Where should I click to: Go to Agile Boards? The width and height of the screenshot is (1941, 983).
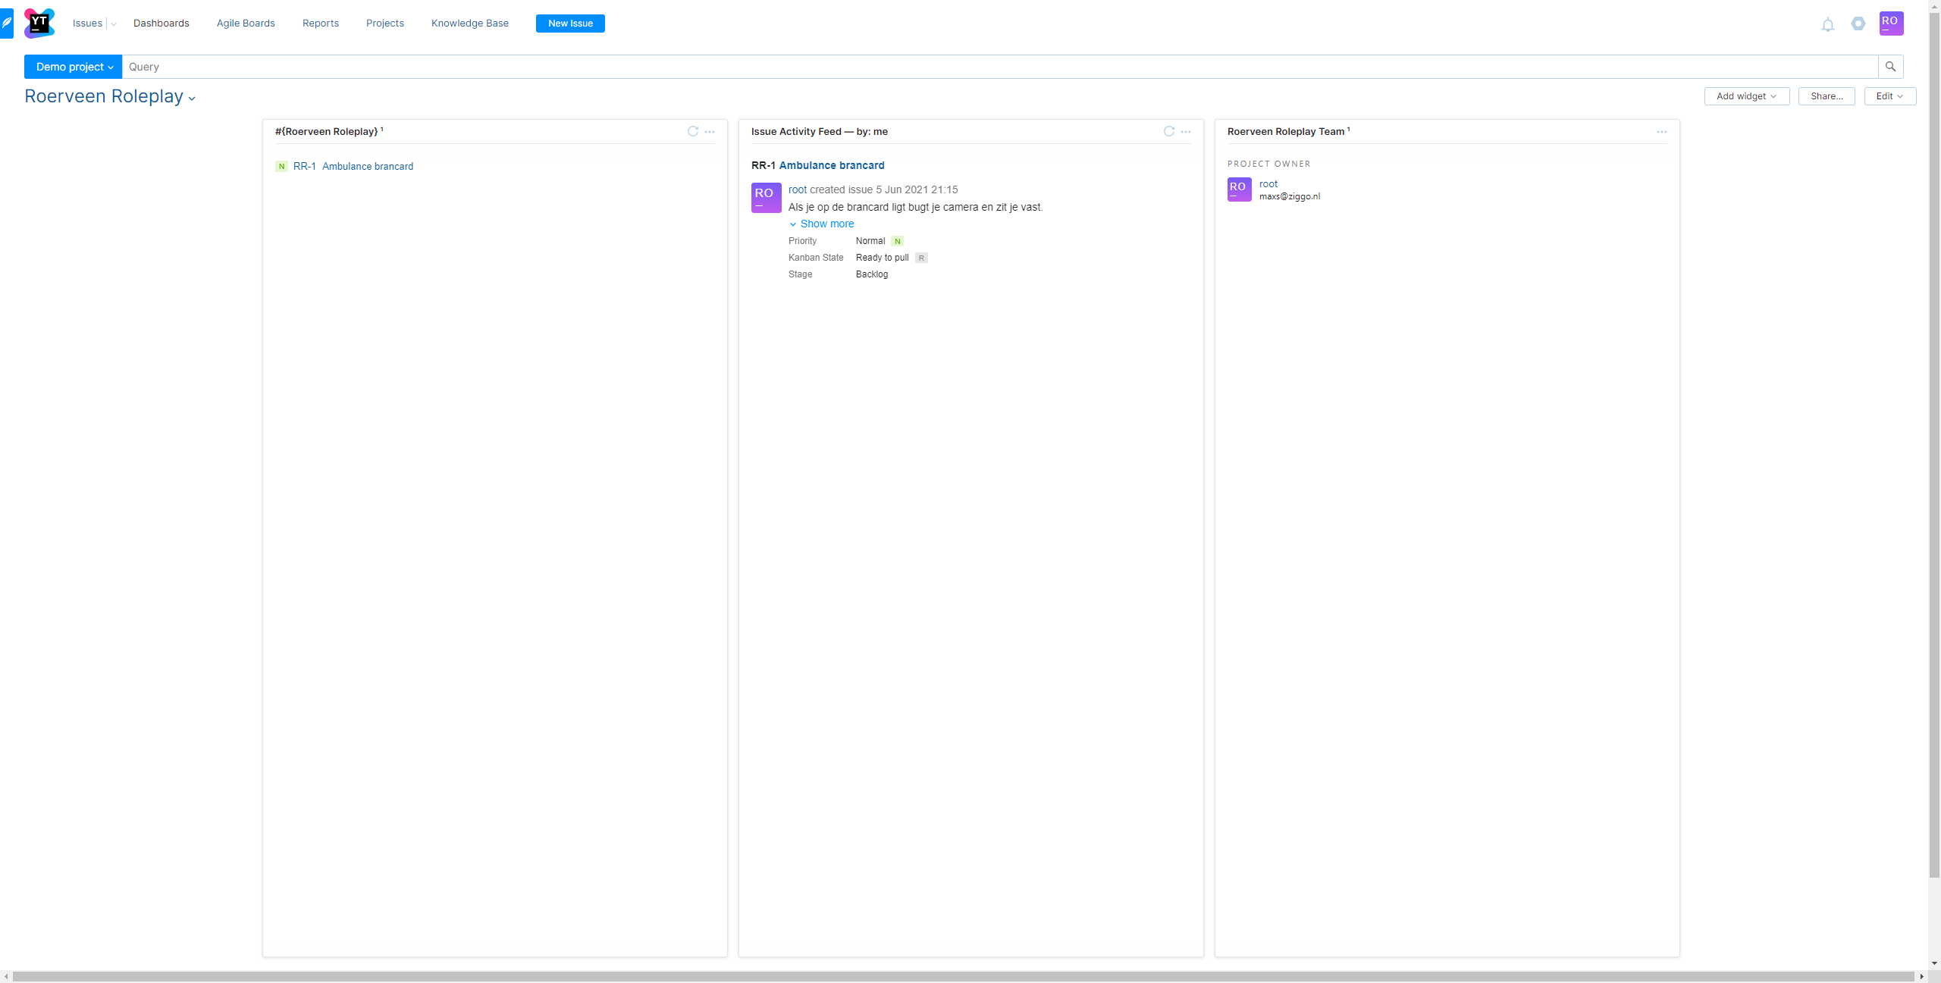coord(246,23)
